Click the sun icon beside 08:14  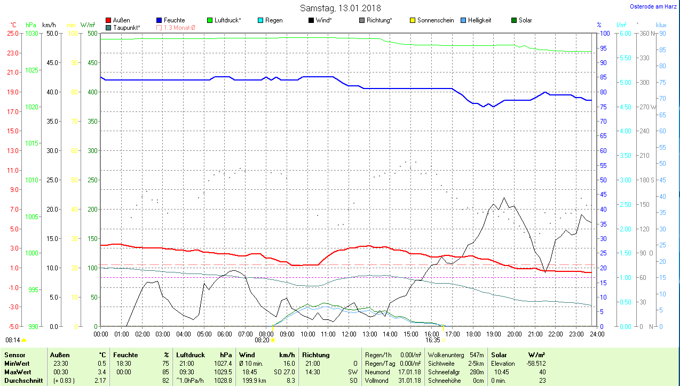[23, 340]
